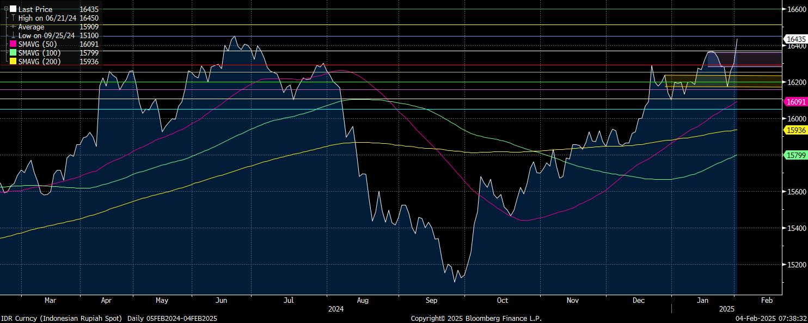Collapse the Last Price legend tree
This screenshot has width=808, height=323.
click(x=6, y=9)
